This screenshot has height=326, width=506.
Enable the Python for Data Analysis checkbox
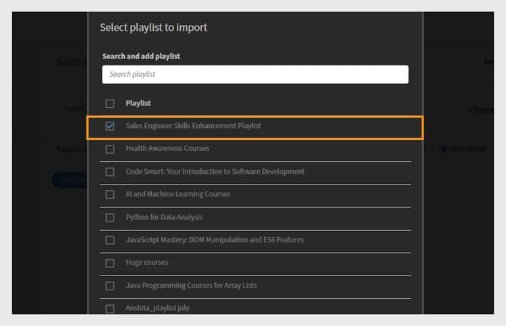[110, 218]
